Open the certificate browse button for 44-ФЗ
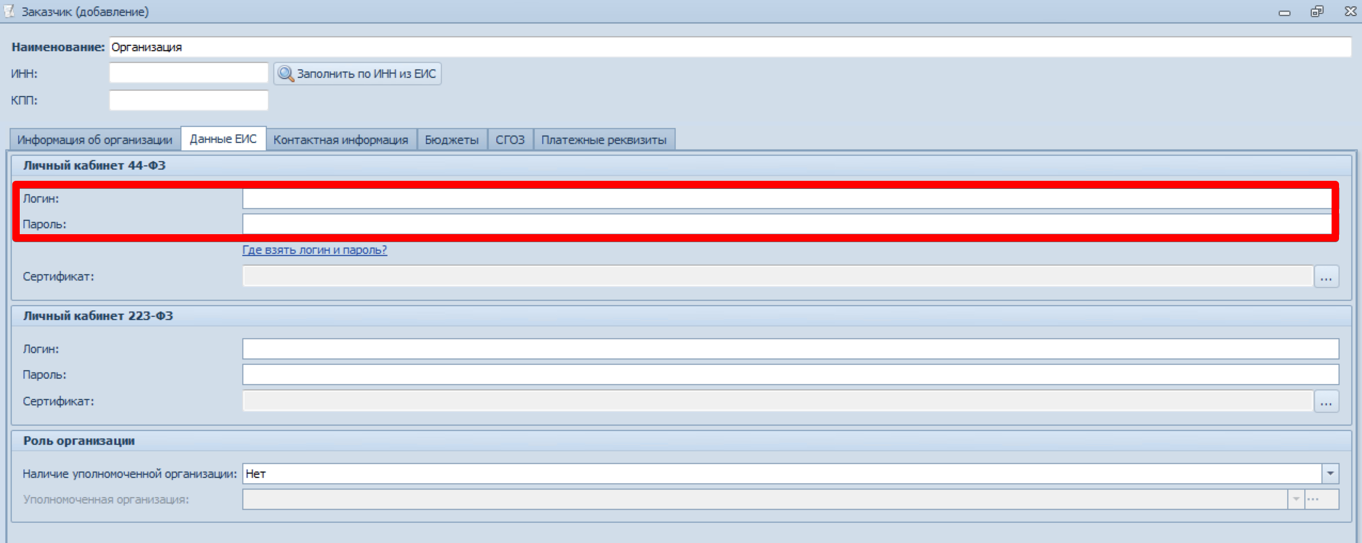 [1326, 277]
